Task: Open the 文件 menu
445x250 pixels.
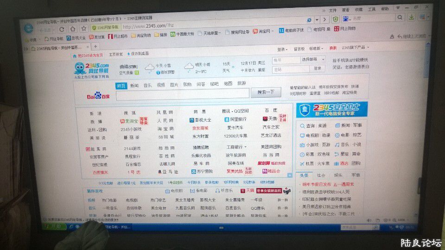Action: 333,10
